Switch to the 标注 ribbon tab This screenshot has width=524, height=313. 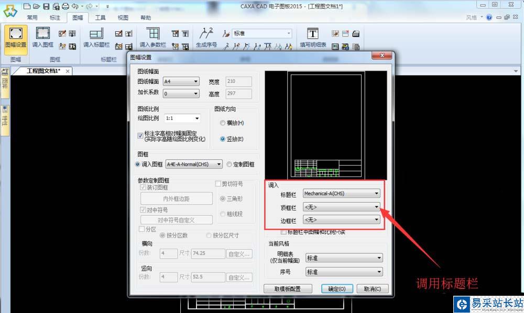55,18
